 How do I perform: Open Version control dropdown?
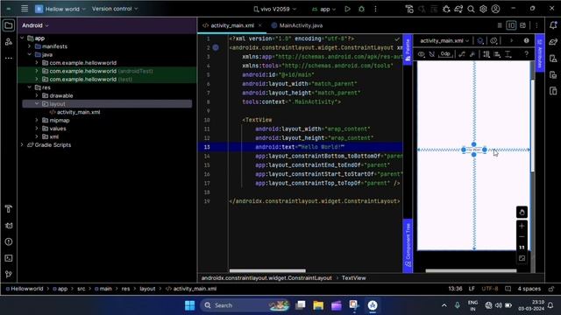[115, 9]
